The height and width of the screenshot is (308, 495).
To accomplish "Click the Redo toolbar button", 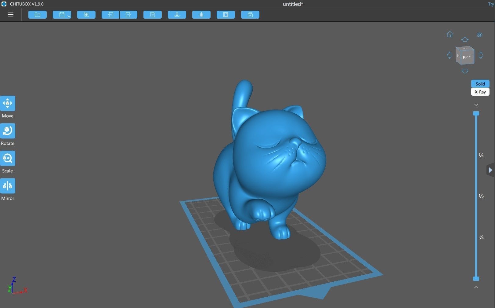I will pos(128,15).
